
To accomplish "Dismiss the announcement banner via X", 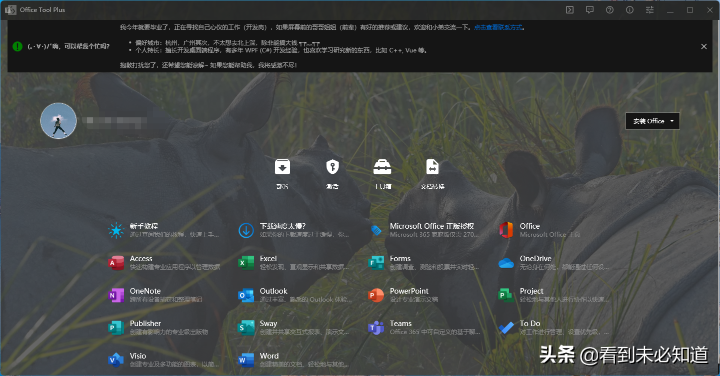I will pyautogui.click(x=703, y=46).
